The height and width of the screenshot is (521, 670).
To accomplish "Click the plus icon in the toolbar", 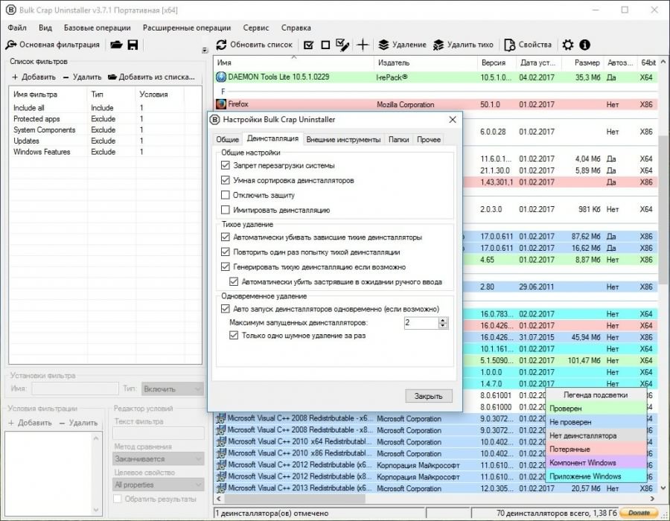I will pyautogui.click(x=363, y=45).
